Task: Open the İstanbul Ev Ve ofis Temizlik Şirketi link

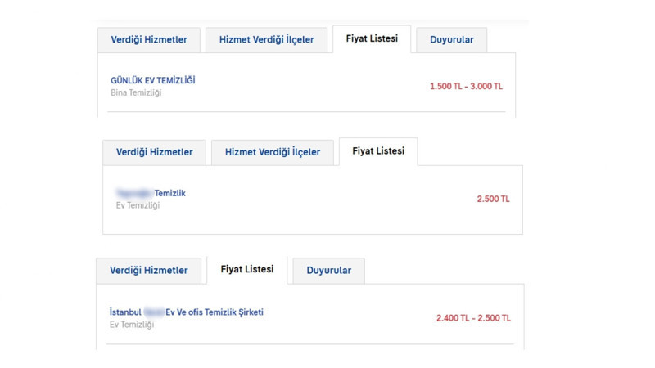Action: [187, 312]
